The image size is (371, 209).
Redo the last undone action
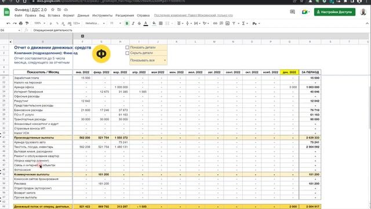14,23
